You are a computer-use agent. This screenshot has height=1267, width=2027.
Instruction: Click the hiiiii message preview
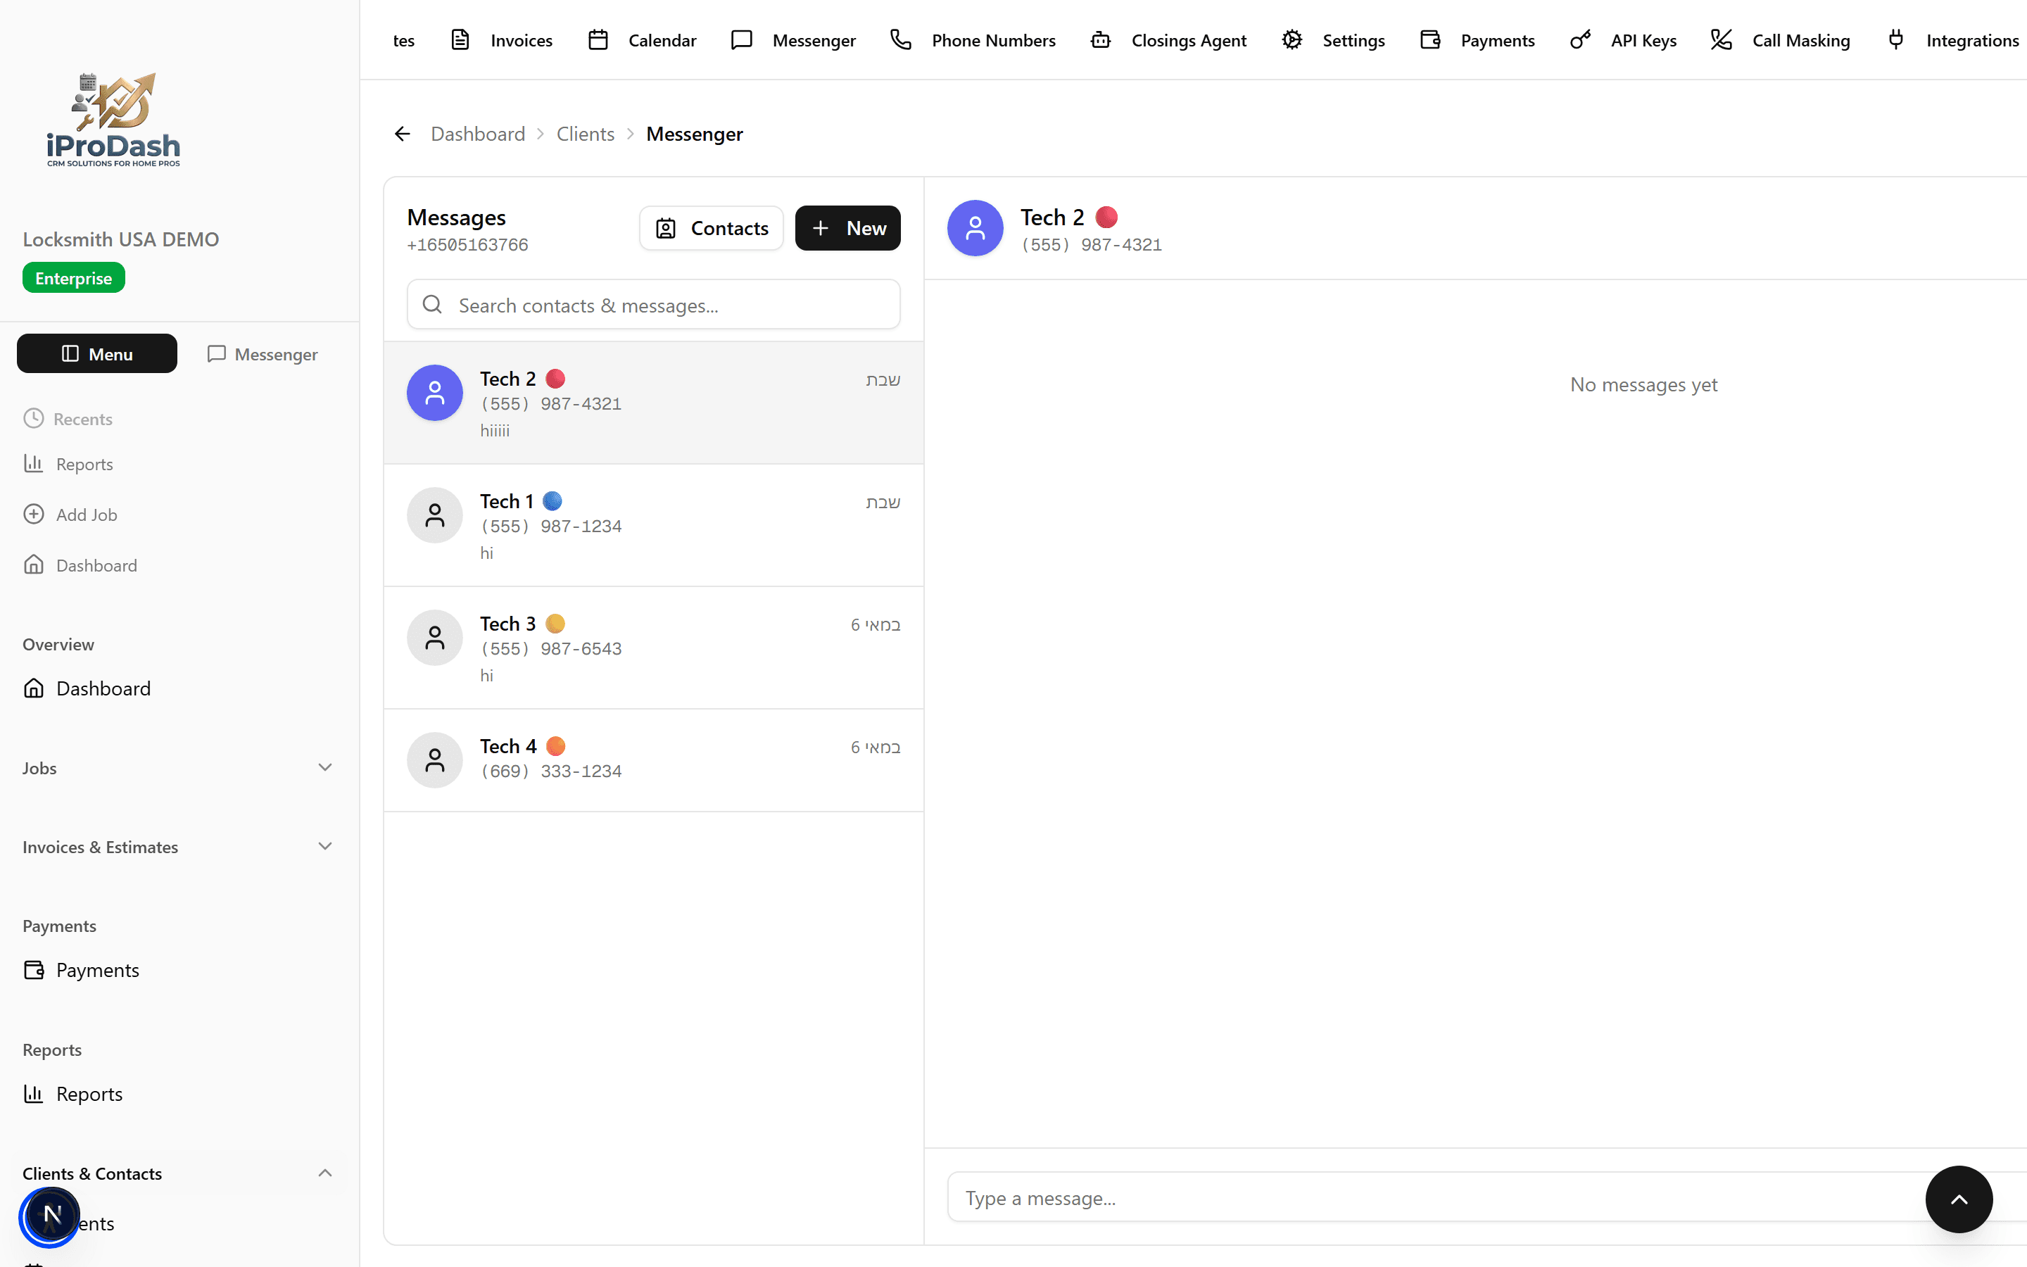494,431
